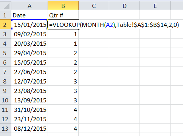Select row 11 header
183x136 pixels.
pyautogui.click(x=6, y=110)
